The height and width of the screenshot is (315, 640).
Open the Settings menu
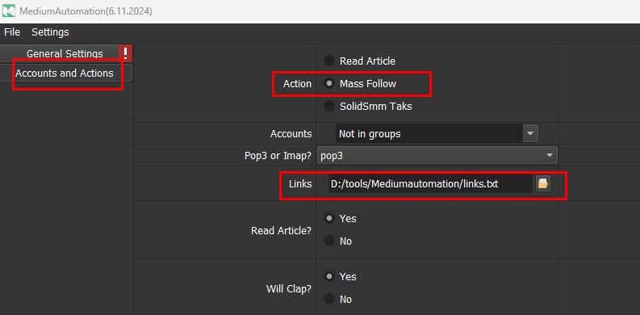[x=50, y=31]
